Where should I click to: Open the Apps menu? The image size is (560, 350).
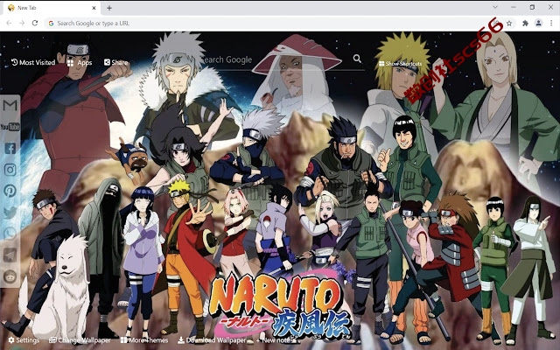tap(80, 63)
